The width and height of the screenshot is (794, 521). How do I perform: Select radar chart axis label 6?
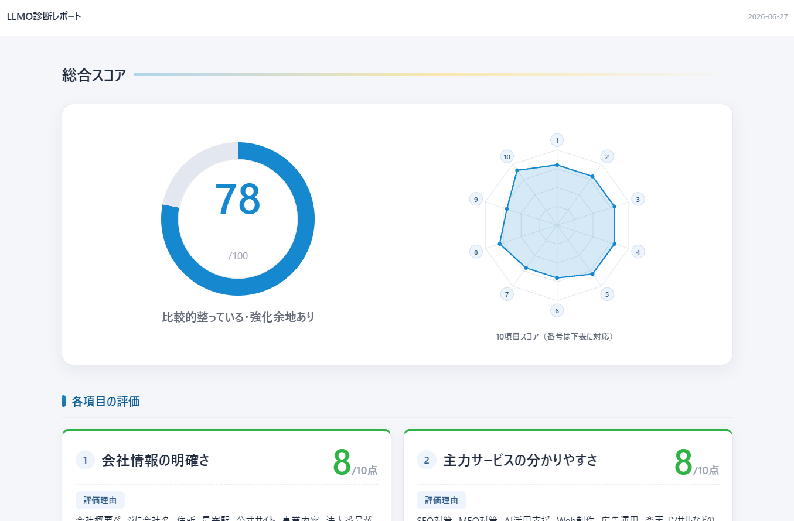click(x=557, y=310)
